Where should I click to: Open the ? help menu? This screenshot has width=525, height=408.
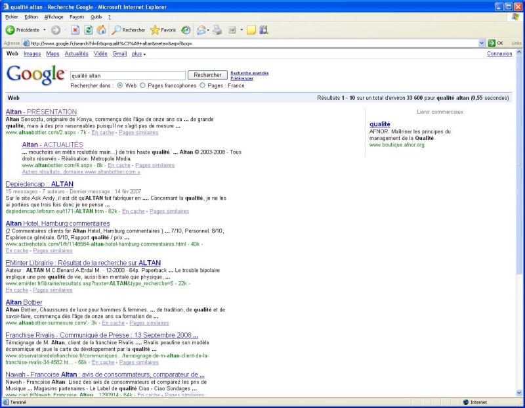point(110,17)
